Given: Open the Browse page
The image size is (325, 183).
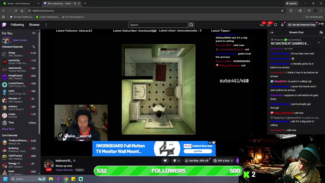Looking at the screenshot, I should click(34, 25).
